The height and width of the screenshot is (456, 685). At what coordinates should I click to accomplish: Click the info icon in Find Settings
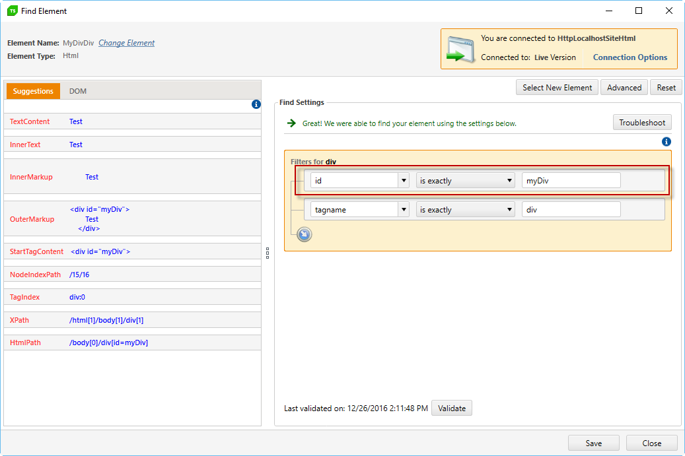(667, 142)
